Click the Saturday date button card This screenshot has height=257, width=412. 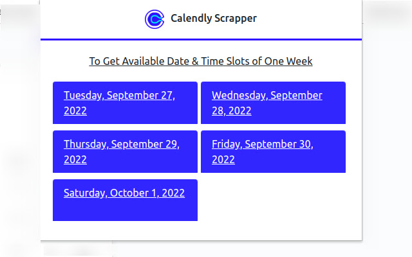point(125,209)
